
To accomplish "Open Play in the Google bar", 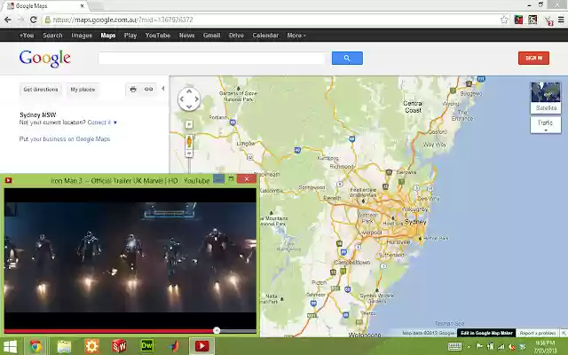I will [x=130, y=35].
